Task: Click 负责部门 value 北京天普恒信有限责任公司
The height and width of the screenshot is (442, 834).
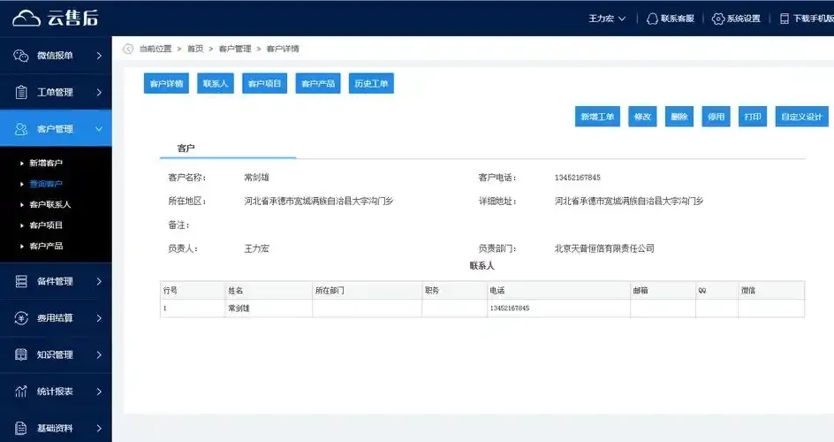Action: [604, 248]
